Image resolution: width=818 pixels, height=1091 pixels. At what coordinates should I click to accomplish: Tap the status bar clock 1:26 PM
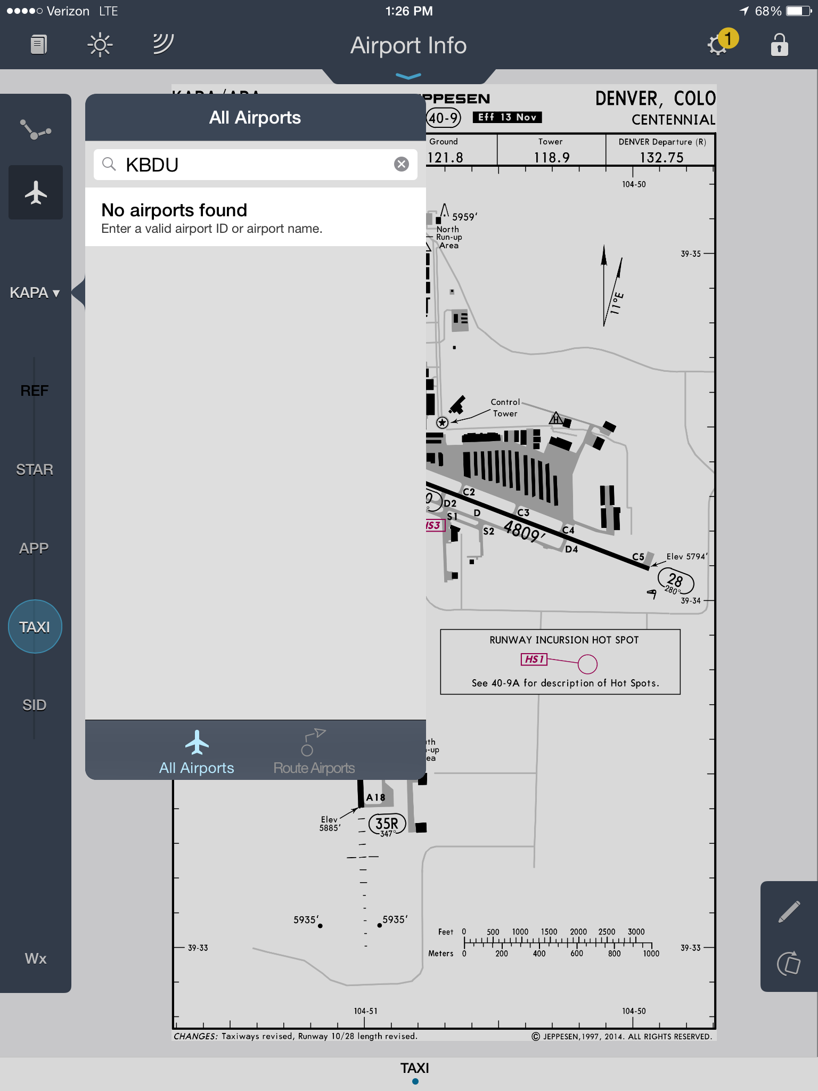point(409,11)
